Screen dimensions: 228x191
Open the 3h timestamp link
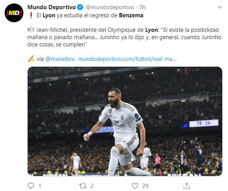[x=142, y=7]
